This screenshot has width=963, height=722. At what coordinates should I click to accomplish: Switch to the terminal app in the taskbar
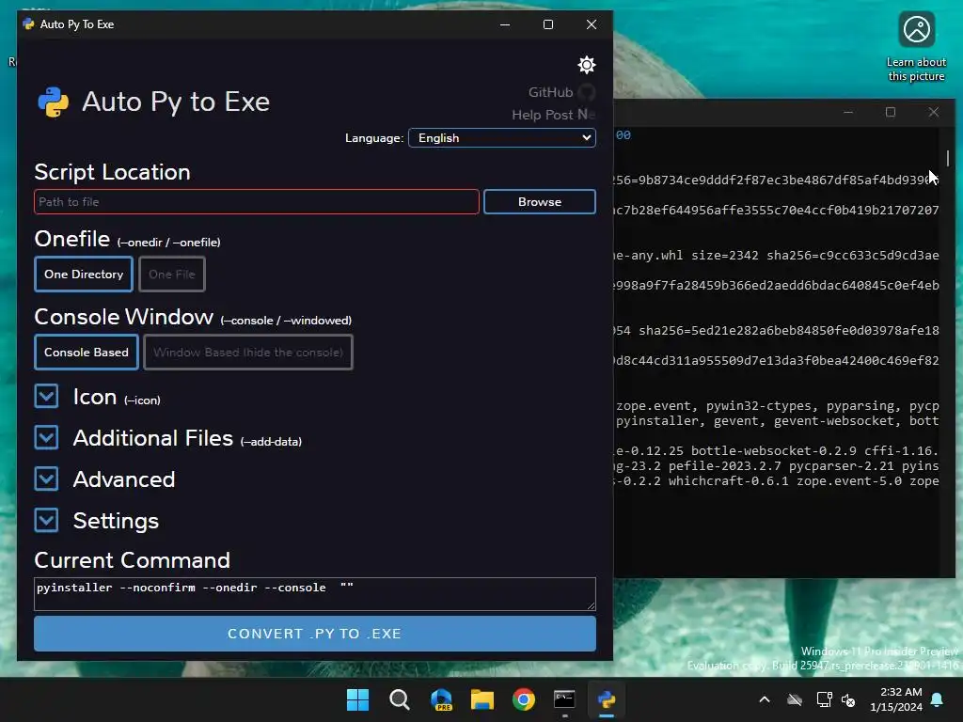tap(565, 699)
